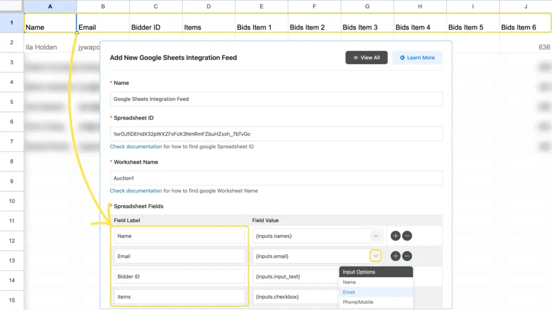The height and width of the screenshot is (310, 552).
Task: Choose Name from Input Options list
Action: click(376, 282)
